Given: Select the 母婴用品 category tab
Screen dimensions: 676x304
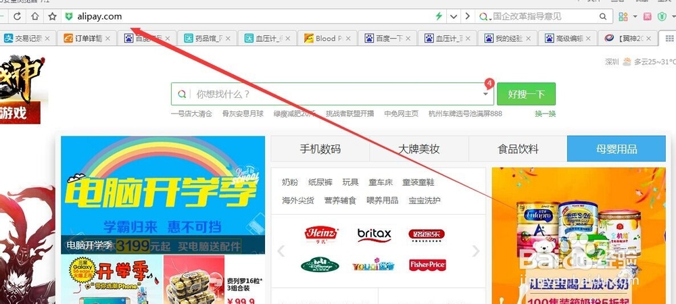Looking at the screenshot, I should (x=617, y=149).
